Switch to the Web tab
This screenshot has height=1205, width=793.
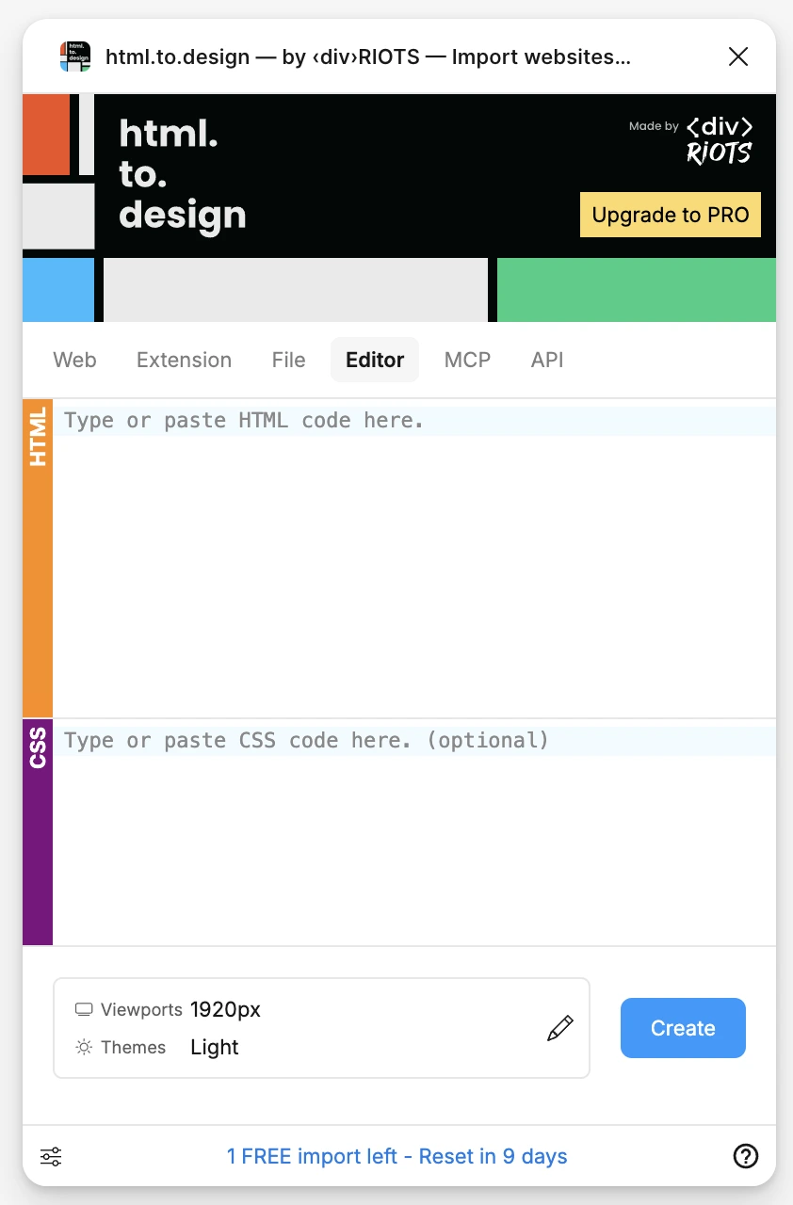tap(74, 360)
